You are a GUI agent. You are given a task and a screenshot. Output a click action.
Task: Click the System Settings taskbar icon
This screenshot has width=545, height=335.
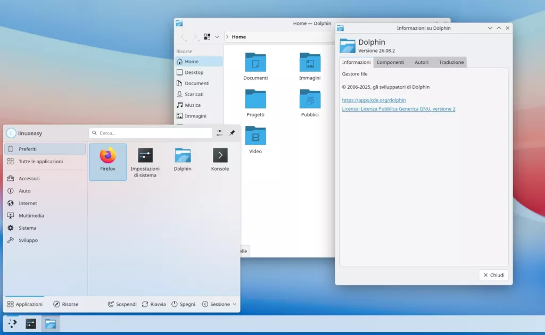coord(31,323)
